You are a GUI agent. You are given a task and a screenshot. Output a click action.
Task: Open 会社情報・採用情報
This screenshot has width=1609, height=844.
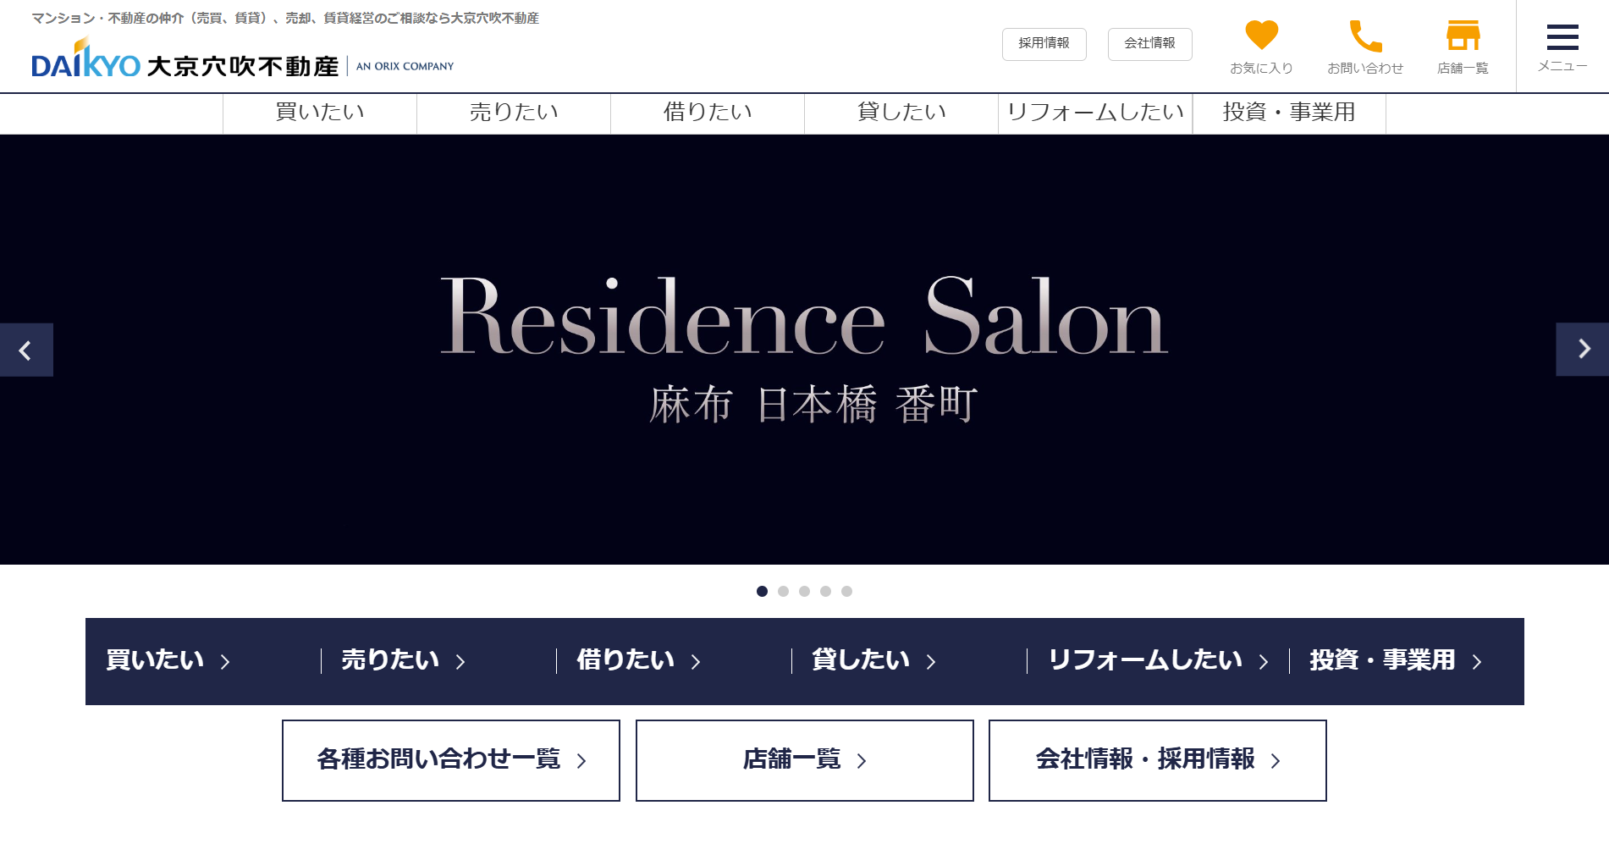(1156, 759)
